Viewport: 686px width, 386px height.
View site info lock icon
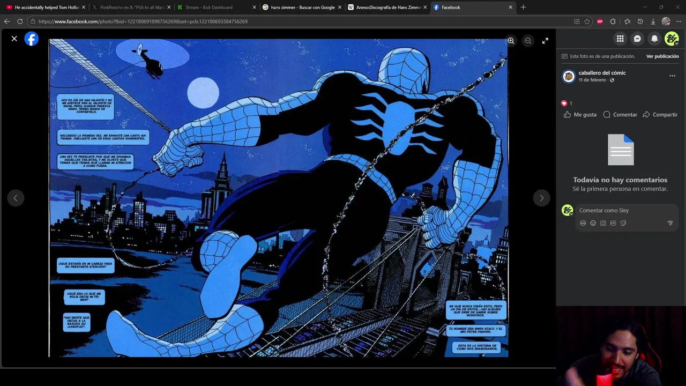pos(33,21)
